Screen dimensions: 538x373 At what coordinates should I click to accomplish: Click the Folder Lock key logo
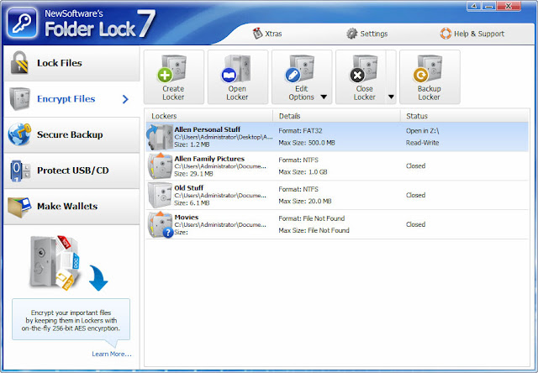[x=22, y=23]
